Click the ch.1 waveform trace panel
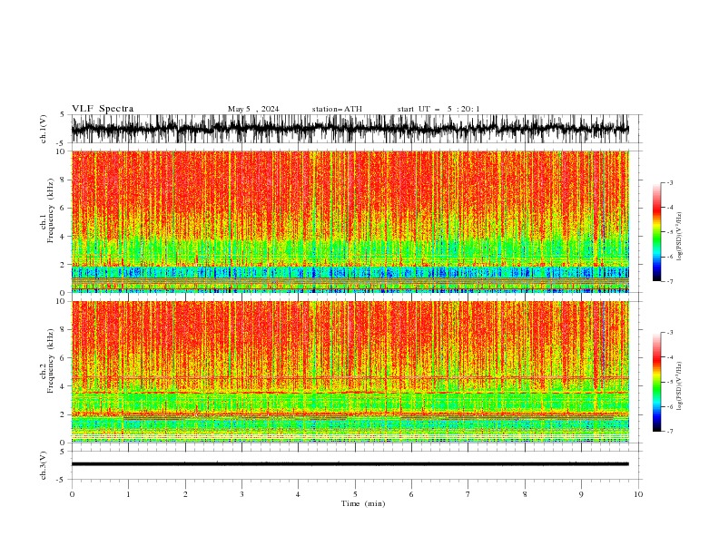719x555 pixels. (x=350, y=129)
